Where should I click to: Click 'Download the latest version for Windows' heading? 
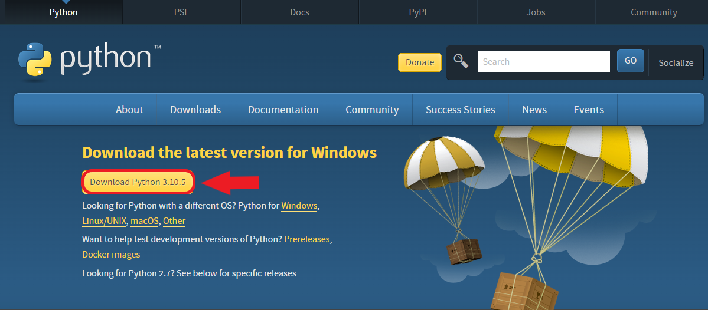[x=229, y=152]
